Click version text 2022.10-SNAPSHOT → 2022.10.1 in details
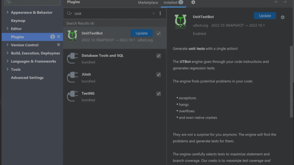 click(238, 26)
